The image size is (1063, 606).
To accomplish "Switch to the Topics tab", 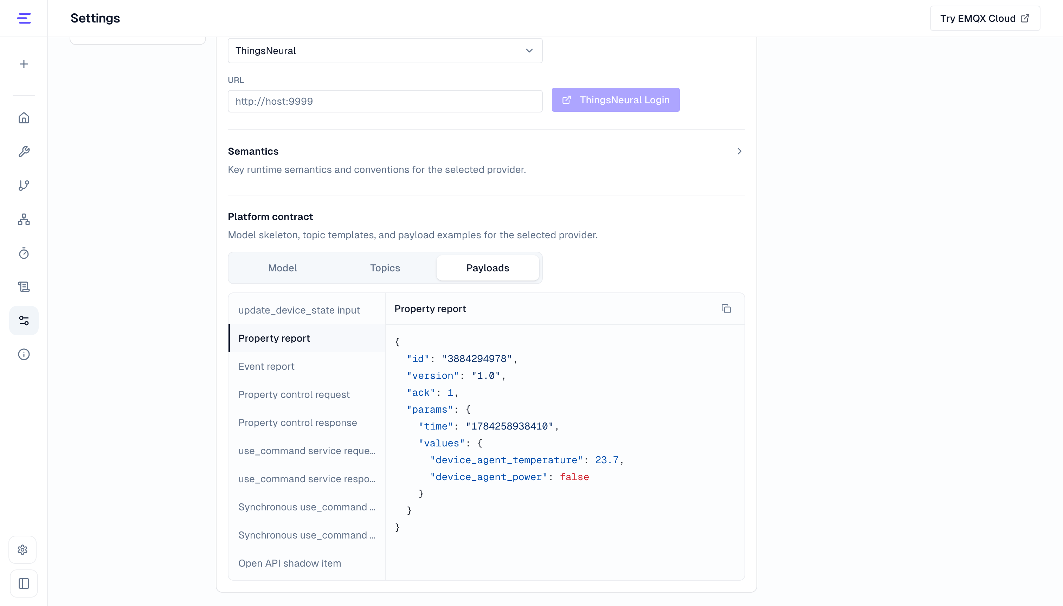I will click(x=385, y=267).
